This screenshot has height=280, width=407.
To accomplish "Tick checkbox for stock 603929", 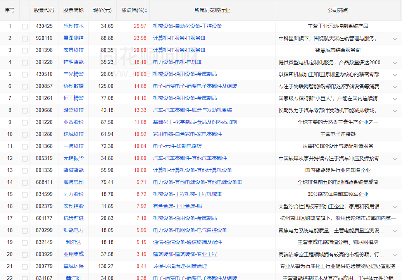I will (x=25, y=254).
